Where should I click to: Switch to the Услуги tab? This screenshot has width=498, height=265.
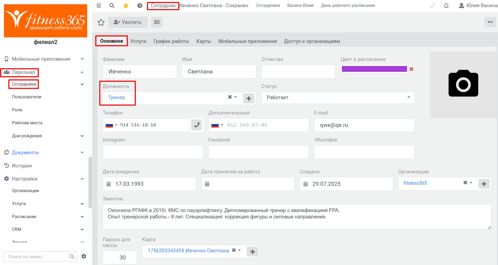(x=138, y=41)
